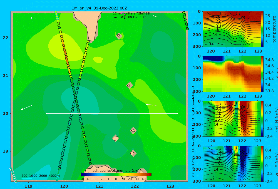This screenshot has height=189, width=278.
Task: Click the magenta drifter arrow legend icon
Action: point(123,13)
